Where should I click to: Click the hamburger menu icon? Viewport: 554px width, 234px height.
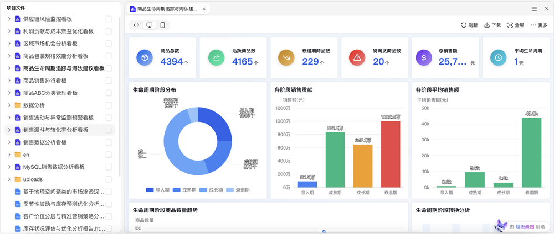[534, 9]
